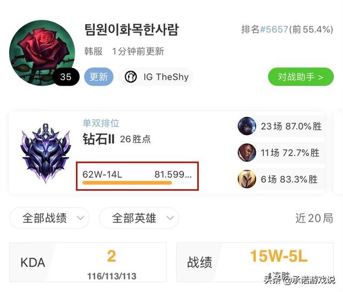Click the Invictus Gaming team logo icon
This screenshot has height=292, width=343.
pos(131,77)
